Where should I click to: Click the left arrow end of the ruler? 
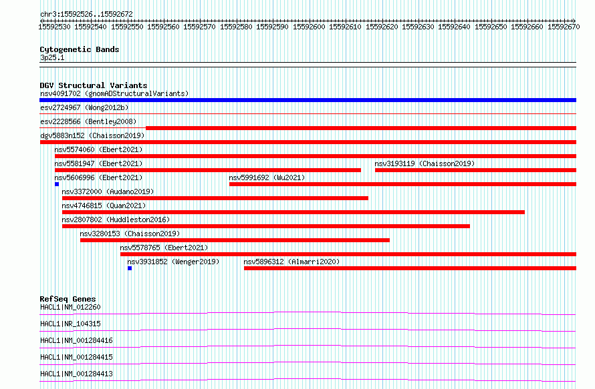pos(41,21)
